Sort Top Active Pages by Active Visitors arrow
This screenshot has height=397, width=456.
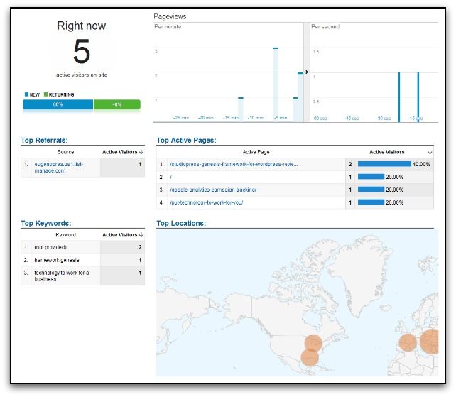[x=430, y=152]
